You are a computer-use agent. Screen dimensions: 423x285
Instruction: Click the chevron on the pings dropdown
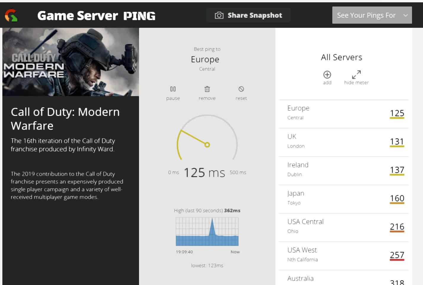(x=406, y=15)
